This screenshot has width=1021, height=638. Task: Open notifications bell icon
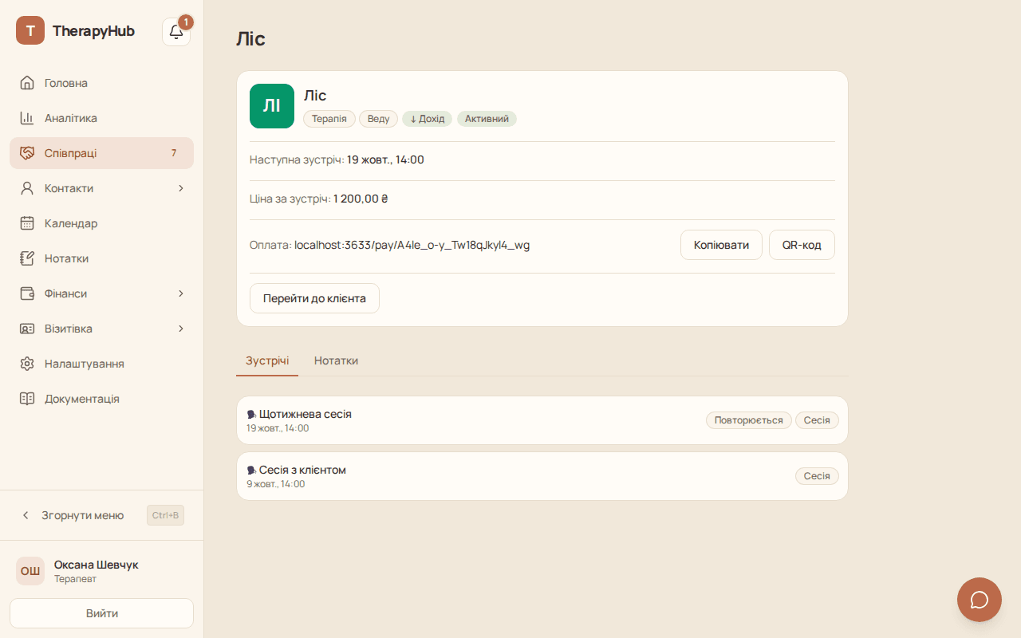176,32
